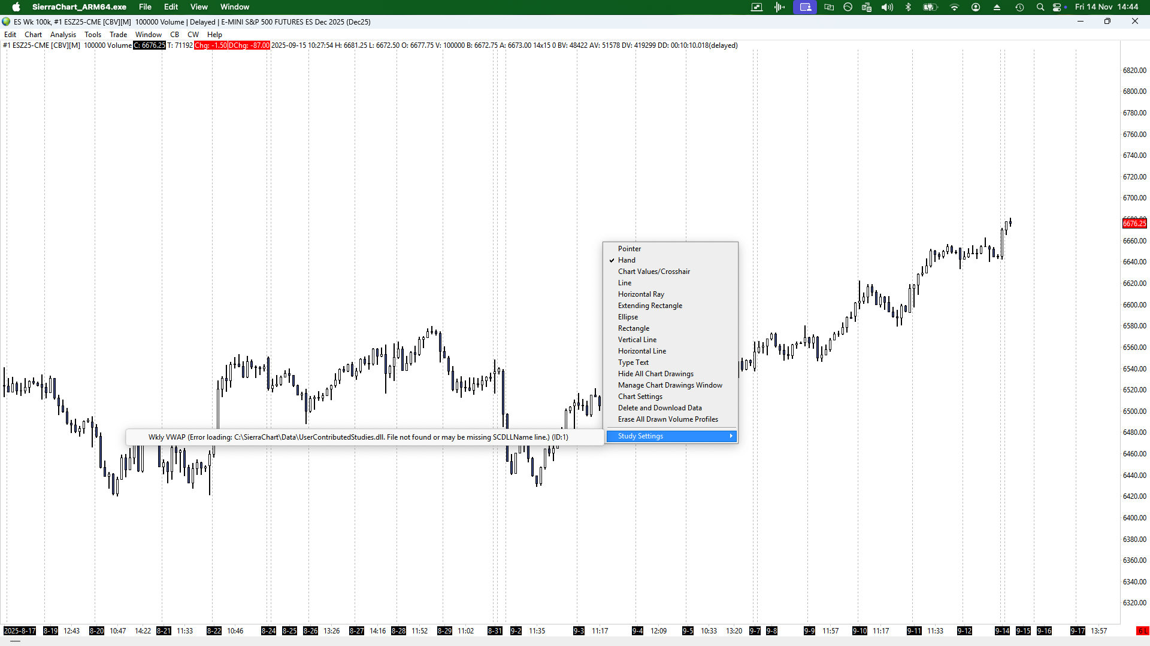Open Control Center icon in menu bar
The width and height of the screenshot is (1150, 646).
[x=1058, y=7]
